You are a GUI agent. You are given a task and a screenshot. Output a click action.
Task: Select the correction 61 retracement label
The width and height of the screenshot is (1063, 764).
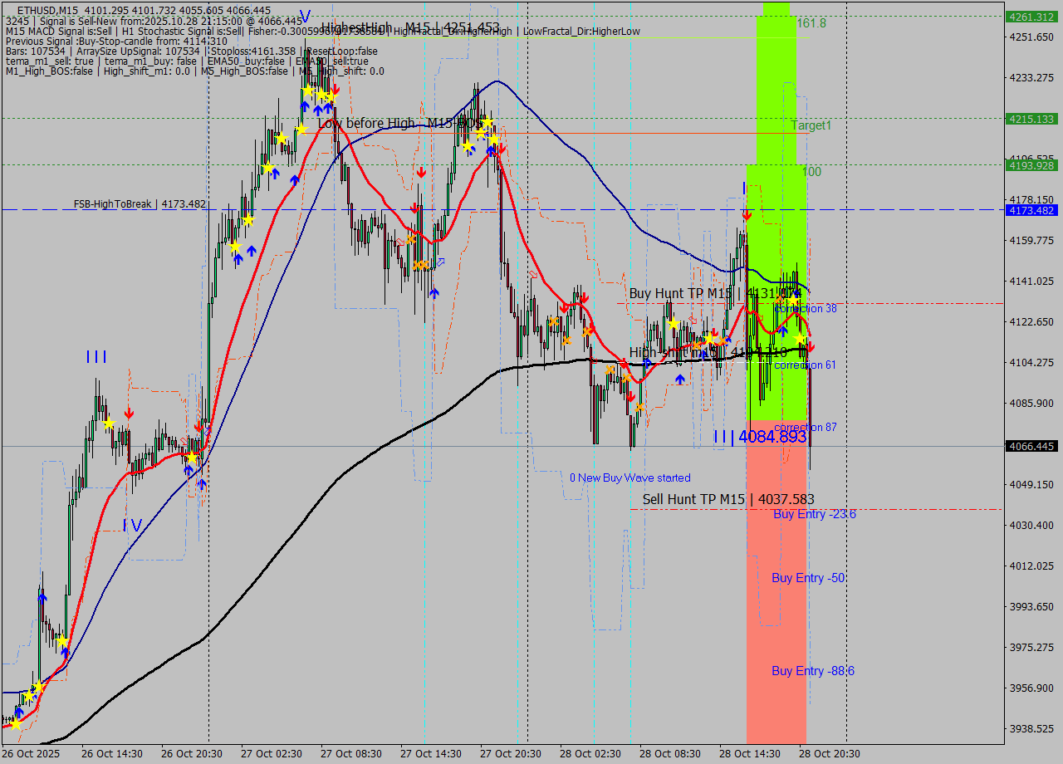click(807, 365)
